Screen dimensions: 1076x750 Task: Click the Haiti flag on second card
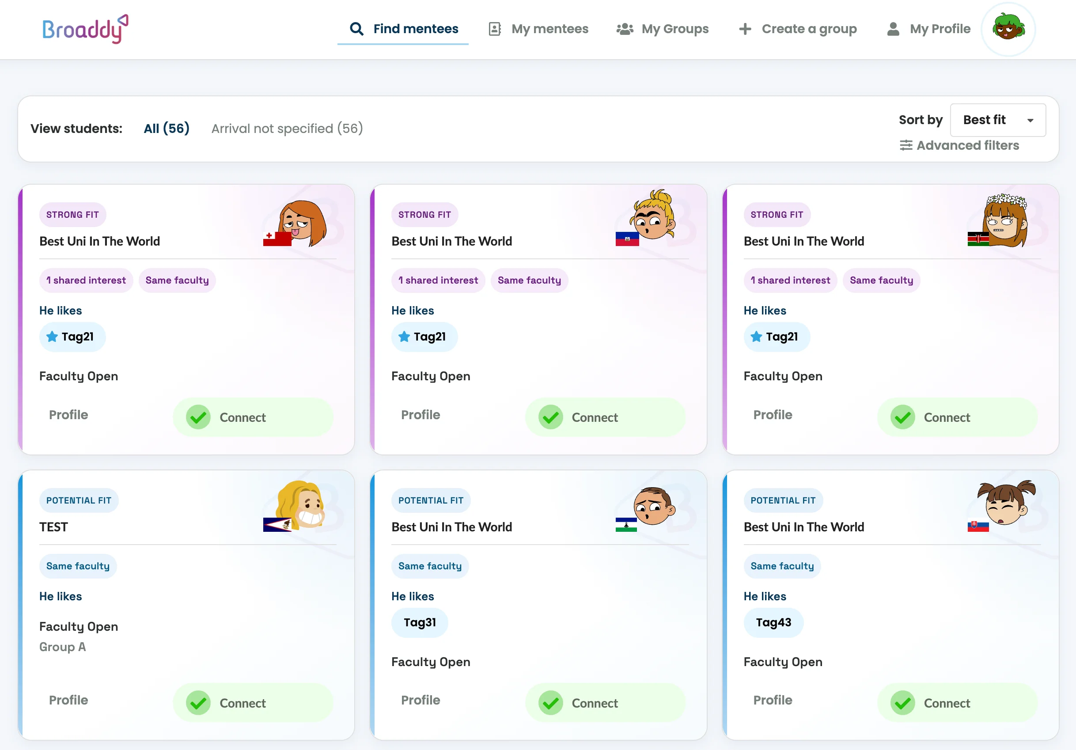(x=627, y=239)
